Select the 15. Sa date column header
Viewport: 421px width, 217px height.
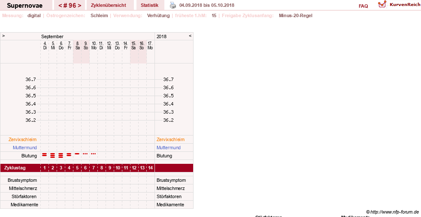coord(133,45)
